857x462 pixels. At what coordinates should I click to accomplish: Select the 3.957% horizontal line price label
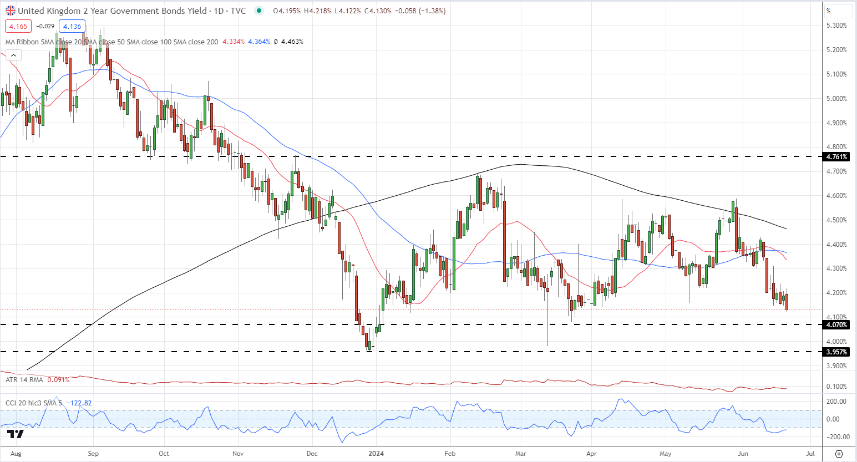tap(836, 352)
